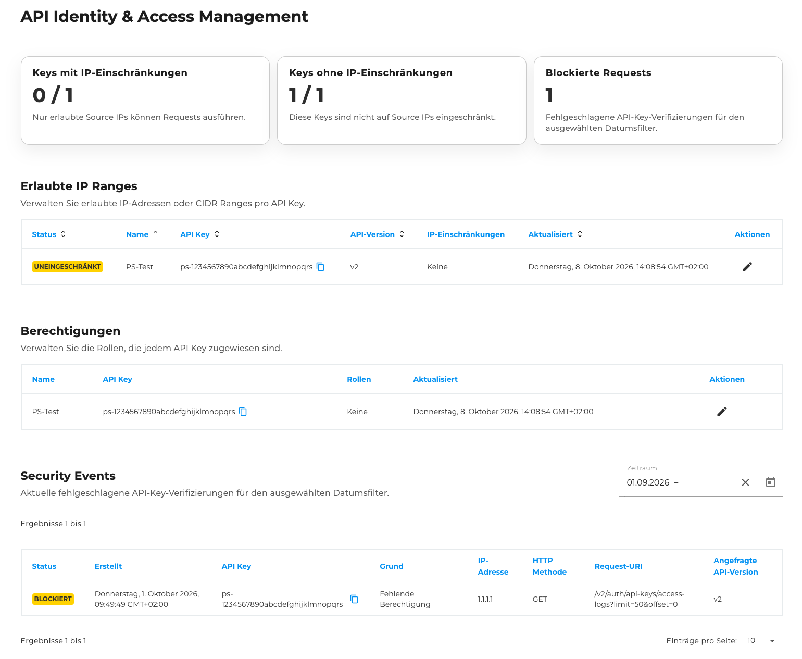Image resolution: width=802 pixels, height=659 pixels.
Task: Edit roles for PS-Test in Berechtigungen
Action: tap(722, 412)
